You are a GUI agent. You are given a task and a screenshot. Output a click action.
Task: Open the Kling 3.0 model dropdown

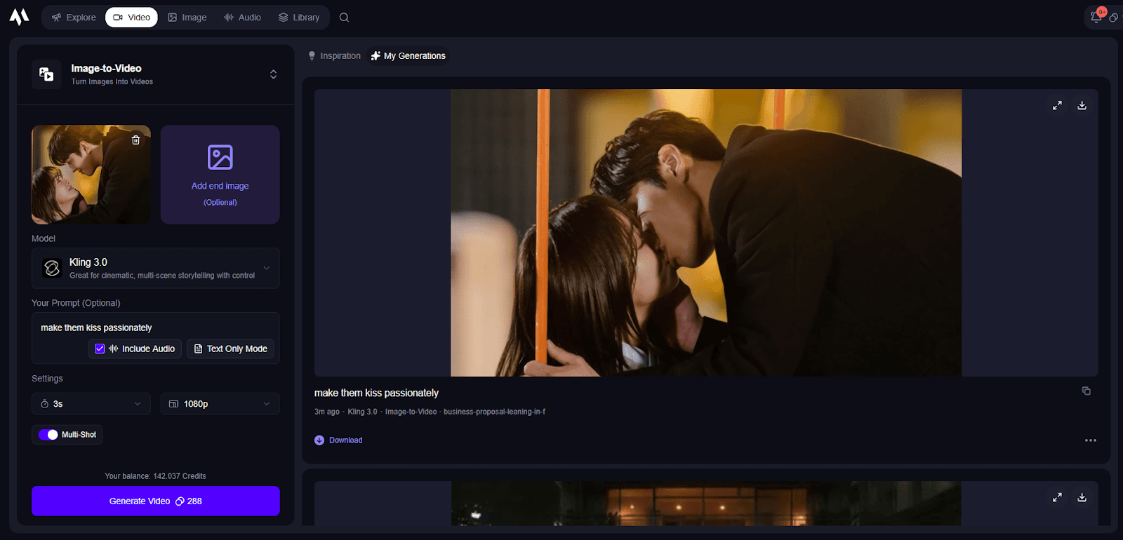pyautogui.click(x=156, y=268)
